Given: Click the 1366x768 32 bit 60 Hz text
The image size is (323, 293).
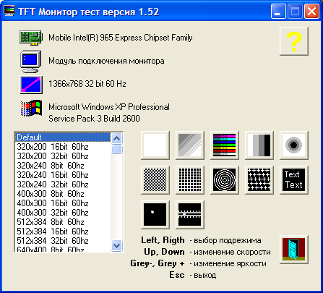Looking at the screenshot, I should [87, 84].
